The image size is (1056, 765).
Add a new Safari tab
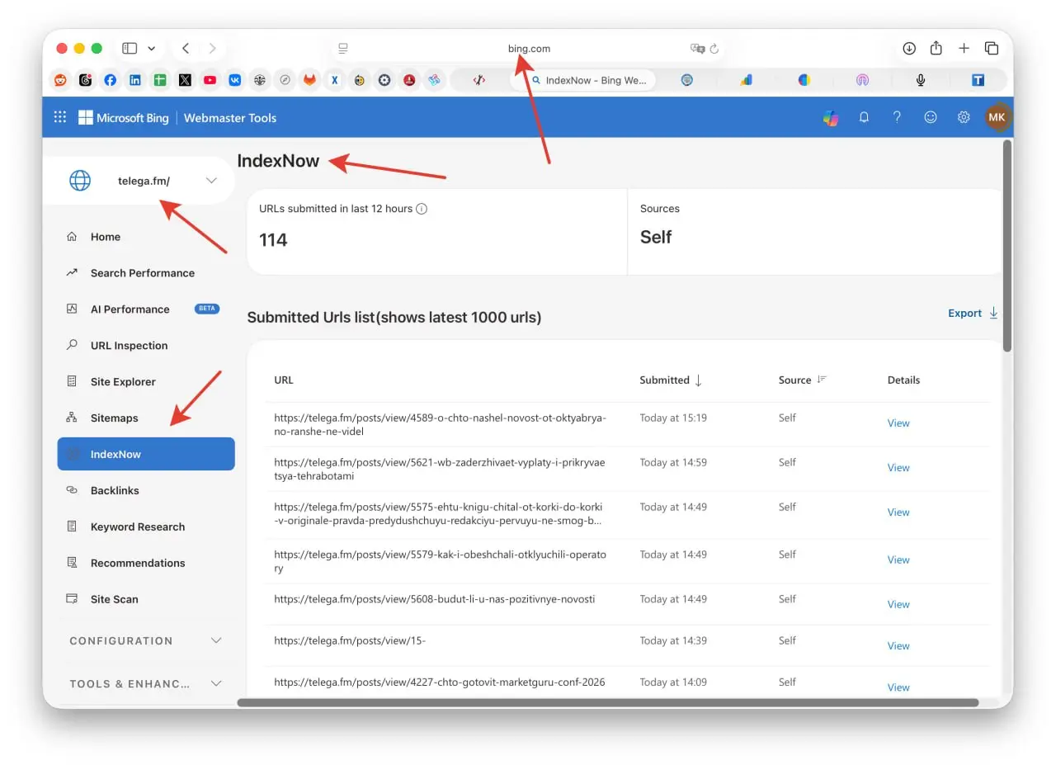tap(964, 49)
